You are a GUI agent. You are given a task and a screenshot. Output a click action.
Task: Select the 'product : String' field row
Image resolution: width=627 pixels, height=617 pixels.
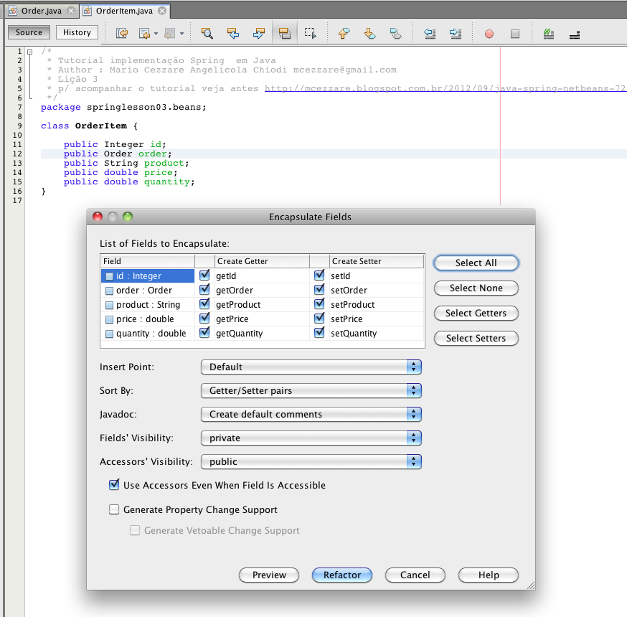pyautogui.click(x=148, y=305)
